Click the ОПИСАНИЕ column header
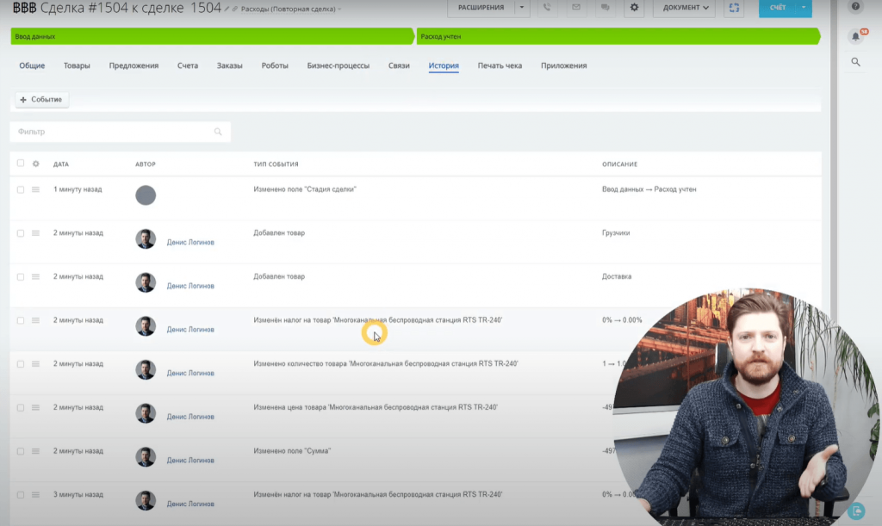The width and height of the screenshot is (882, 526). (619, 164)
